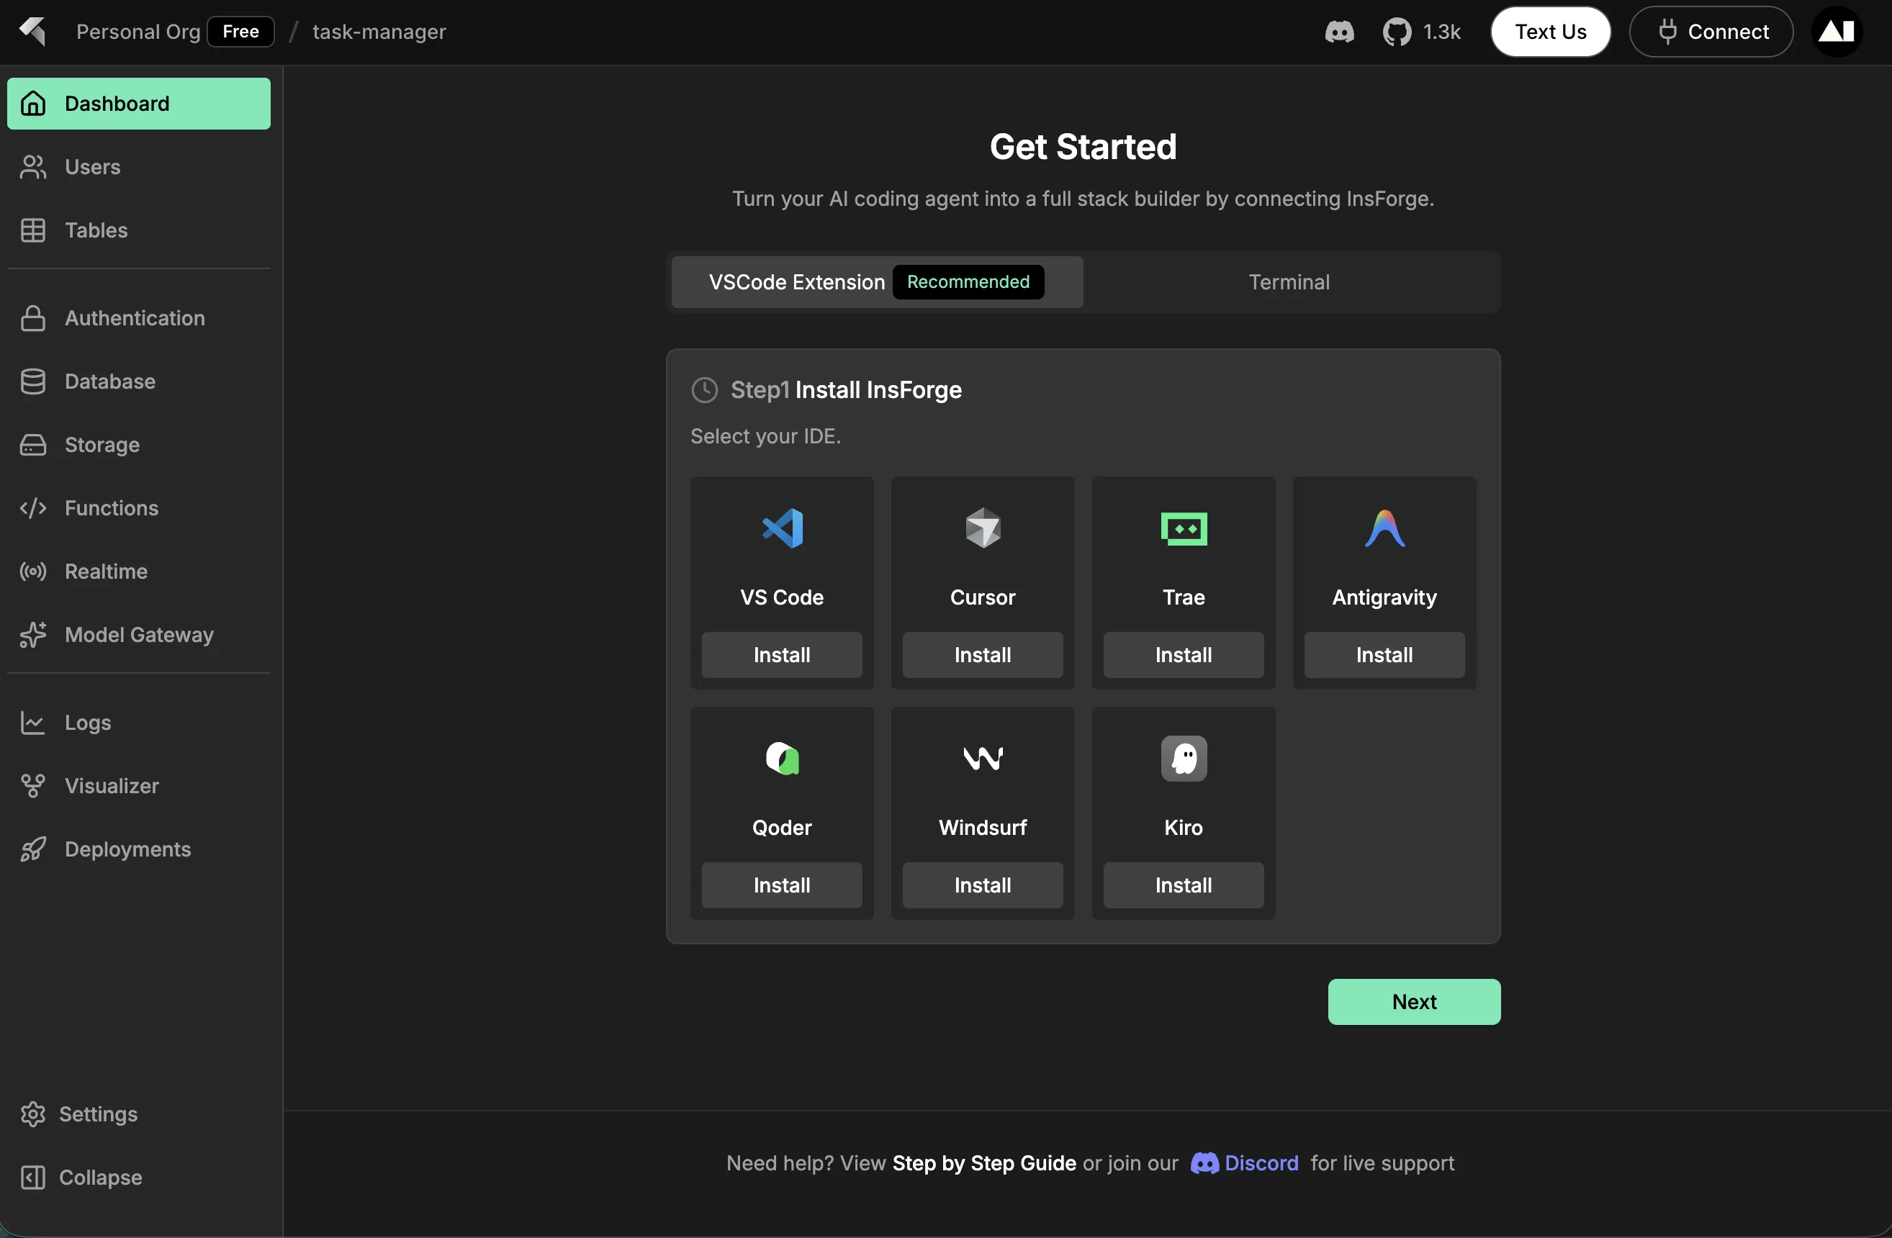Click the Qoder logo icon

[x=783, y=759]
